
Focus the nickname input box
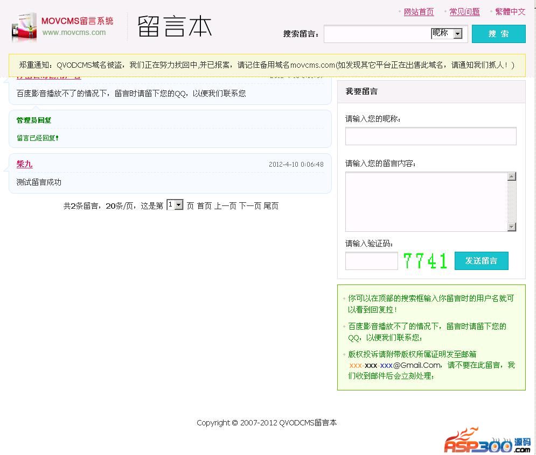tap(430, 136)
